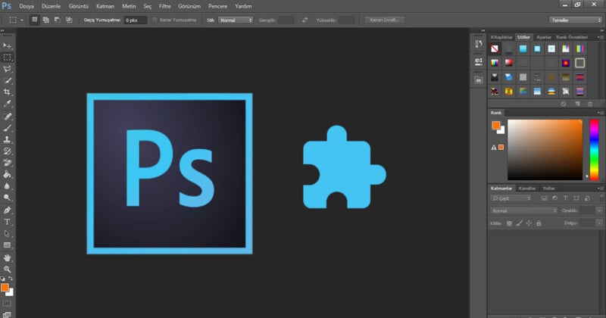Open the Renk panel flyout menu

point(600,113)
